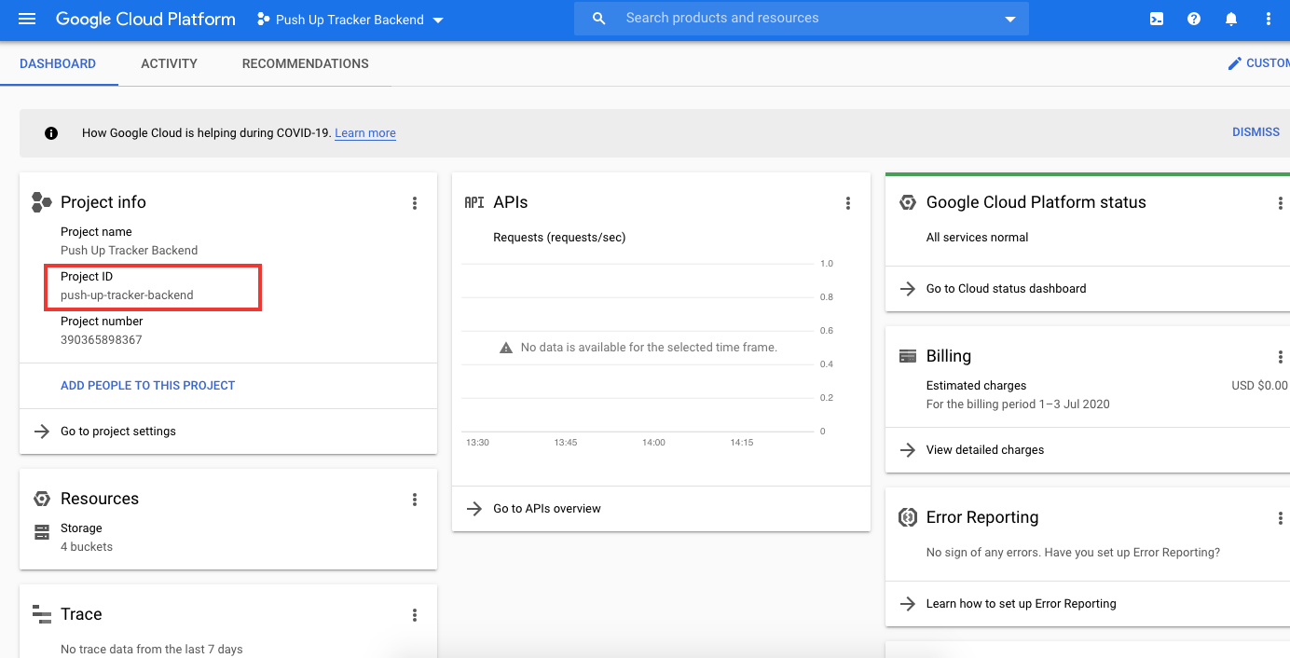Open the Learn more COVID-19 link
This screenshot has width=1290, height=658.
click(x=364, y=132)
